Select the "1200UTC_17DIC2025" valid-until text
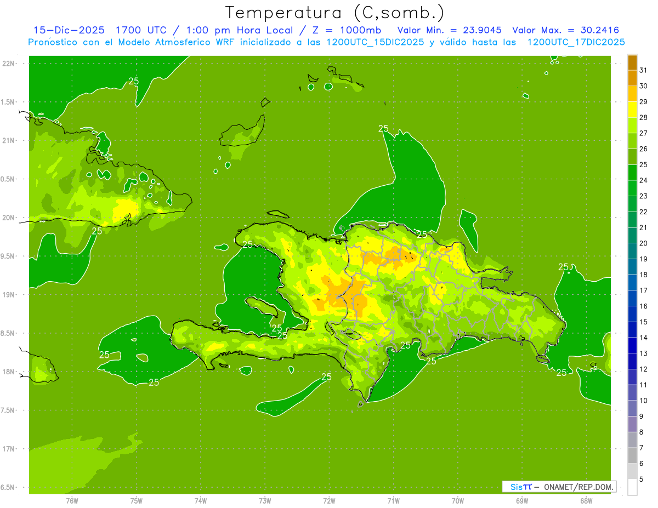Image resolution: width=658 pixels, height=508 pixels. (575, 42)
